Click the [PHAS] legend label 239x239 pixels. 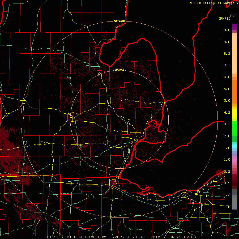coord(224,19)
